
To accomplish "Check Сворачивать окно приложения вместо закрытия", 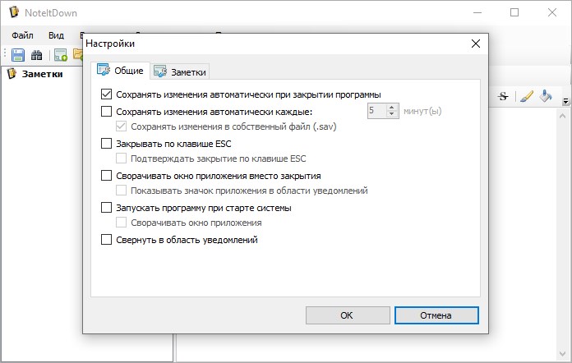I will [106, 175].
